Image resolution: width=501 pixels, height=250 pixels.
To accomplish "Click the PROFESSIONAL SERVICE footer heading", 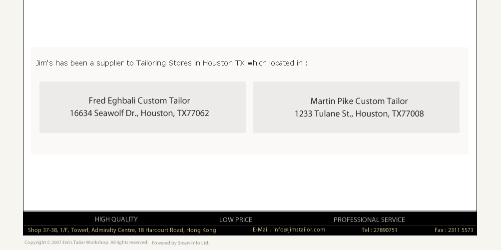I will point(369,220).
